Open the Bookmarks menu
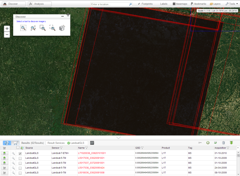The image size is (240, 176). [198, 4]
